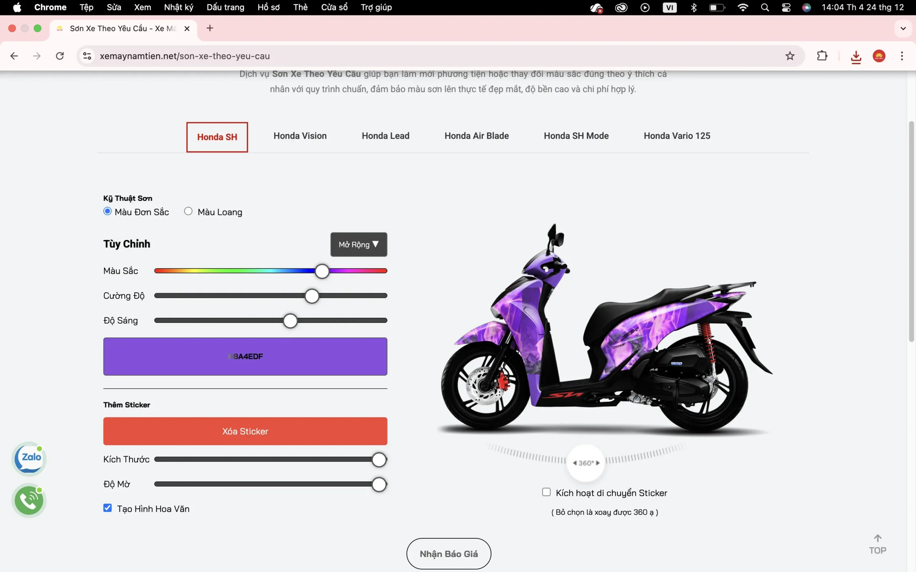This screenshot has height=572, width=916.
Task: Click the Nhận Báo Giá button
Action: pyautogui.click(x=449, y=553)
